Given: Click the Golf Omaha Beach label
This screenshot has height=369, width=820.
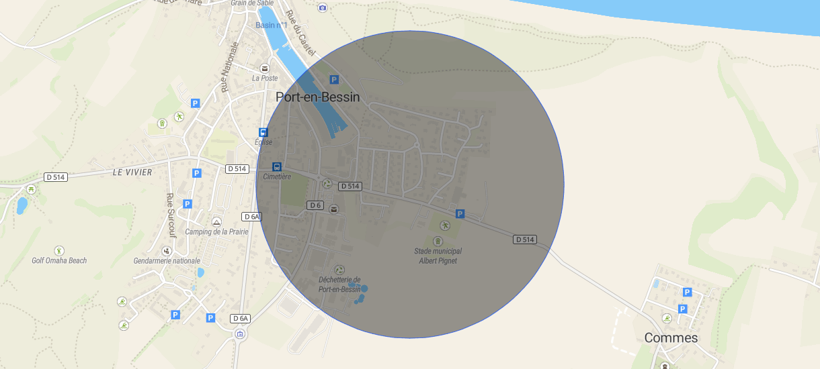Looking at the screenshot, I should point(59,261).
